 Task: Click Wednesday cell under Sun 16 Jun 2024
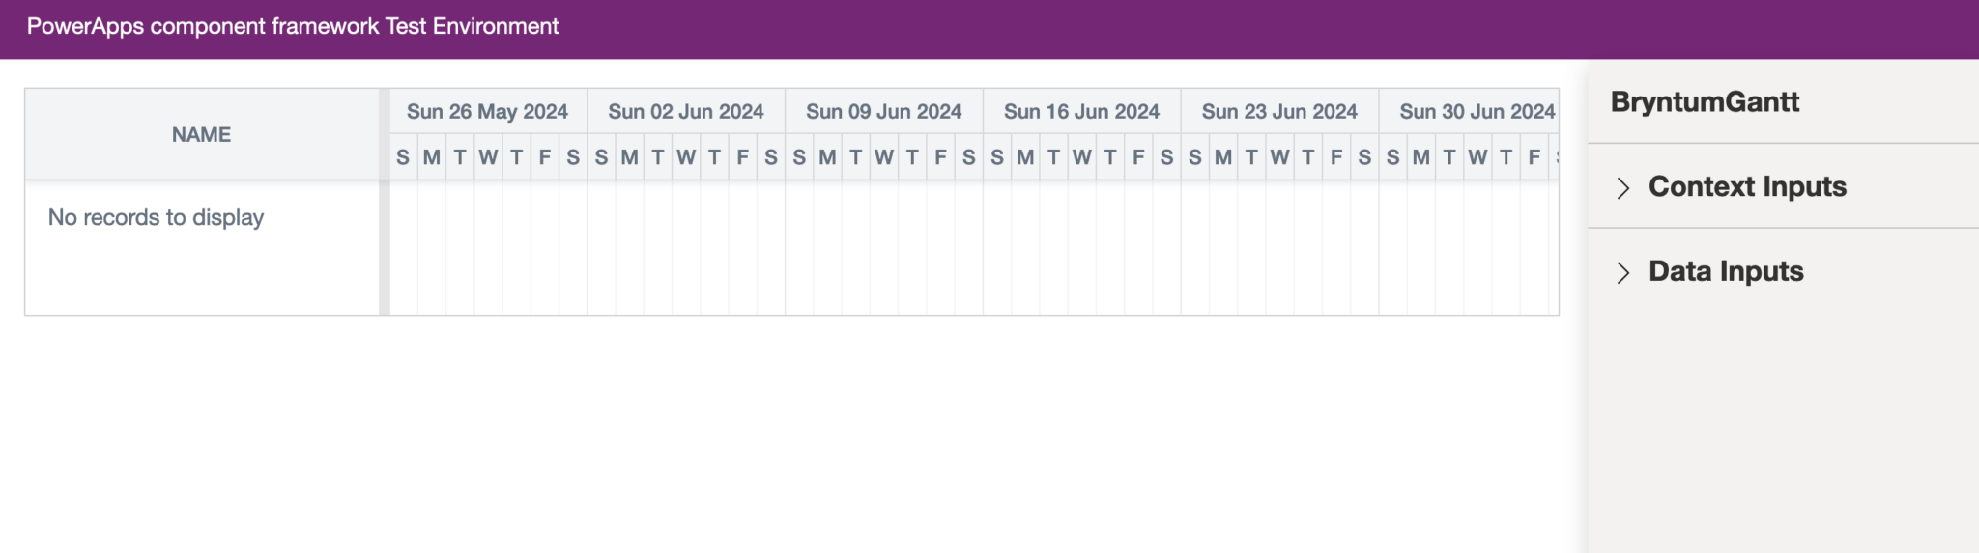pyautogui.click(x=1082, y=157)
